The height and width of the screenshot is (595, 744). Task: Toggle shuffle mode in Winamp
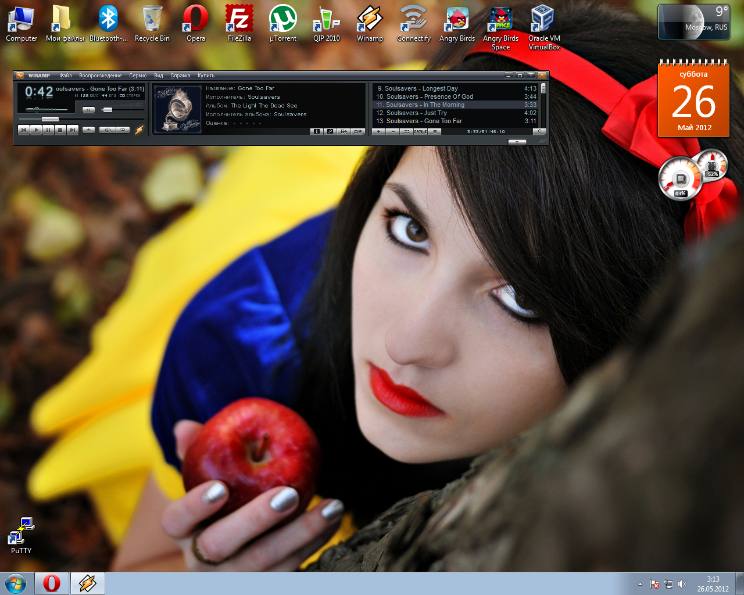click(x=107, y=130)
